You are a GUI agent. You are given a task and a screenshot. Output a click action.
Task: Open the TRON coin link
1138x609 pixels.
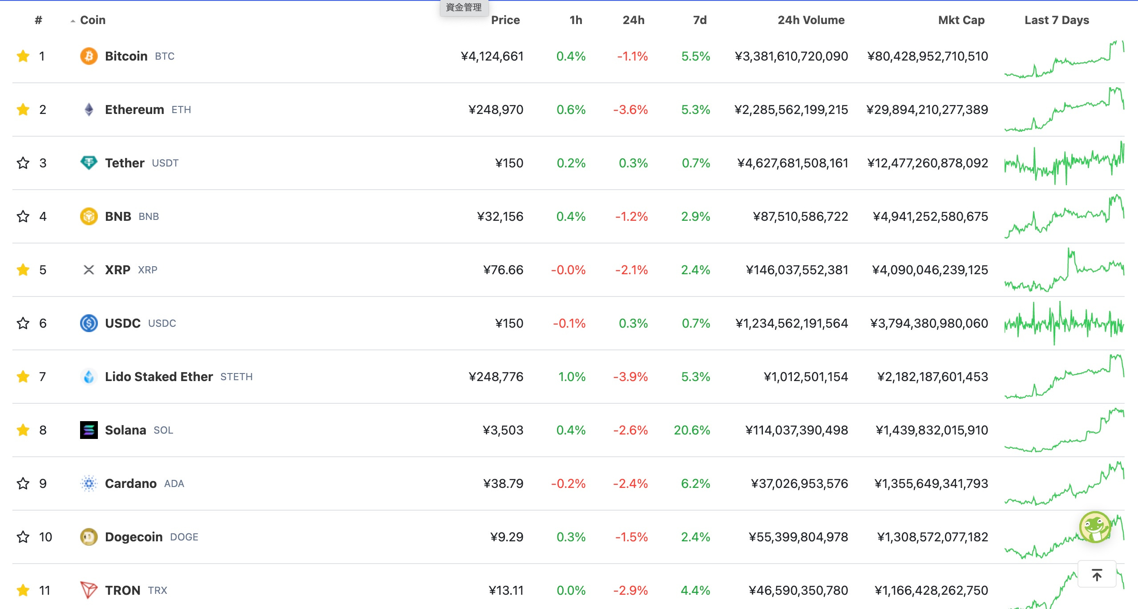(x=136, y=590)
